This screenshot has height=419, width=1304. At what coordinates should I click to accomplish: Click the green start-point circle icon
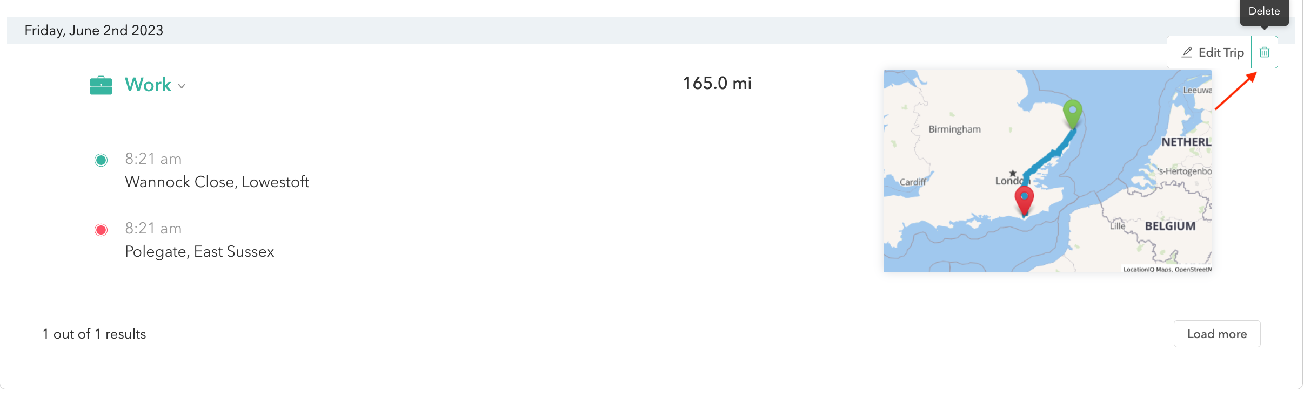pyautogui.click(x=101, y=160)
